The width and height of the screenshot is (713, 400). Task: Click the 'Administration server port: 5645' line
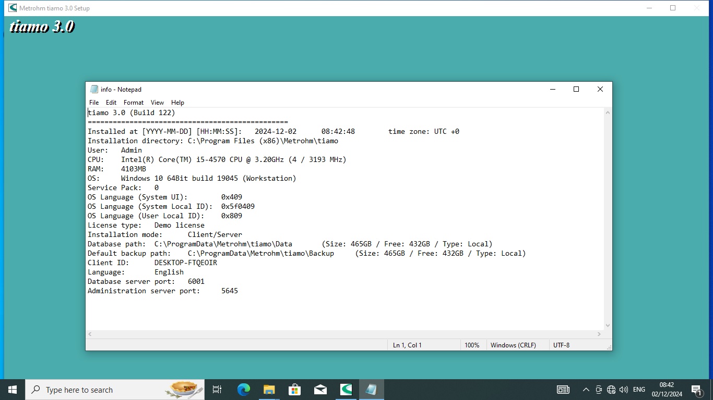click(x=163, y=291)
